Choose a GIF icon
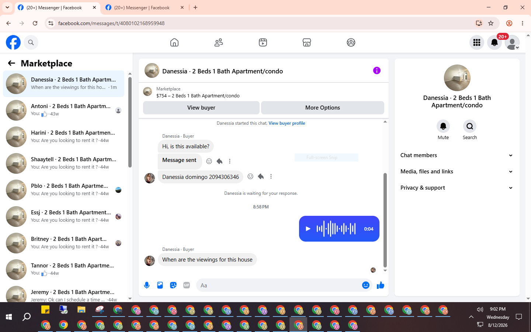 coord(187,285)
